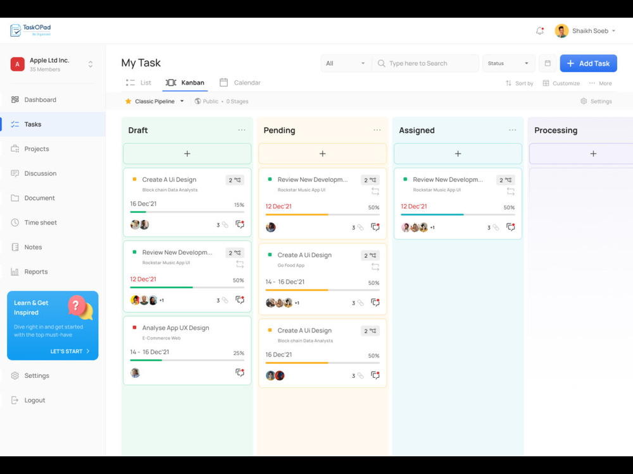This screenshot has width=633, height=474.
Task: Switch to the Calendar view tab
Action: click(240, 83)
